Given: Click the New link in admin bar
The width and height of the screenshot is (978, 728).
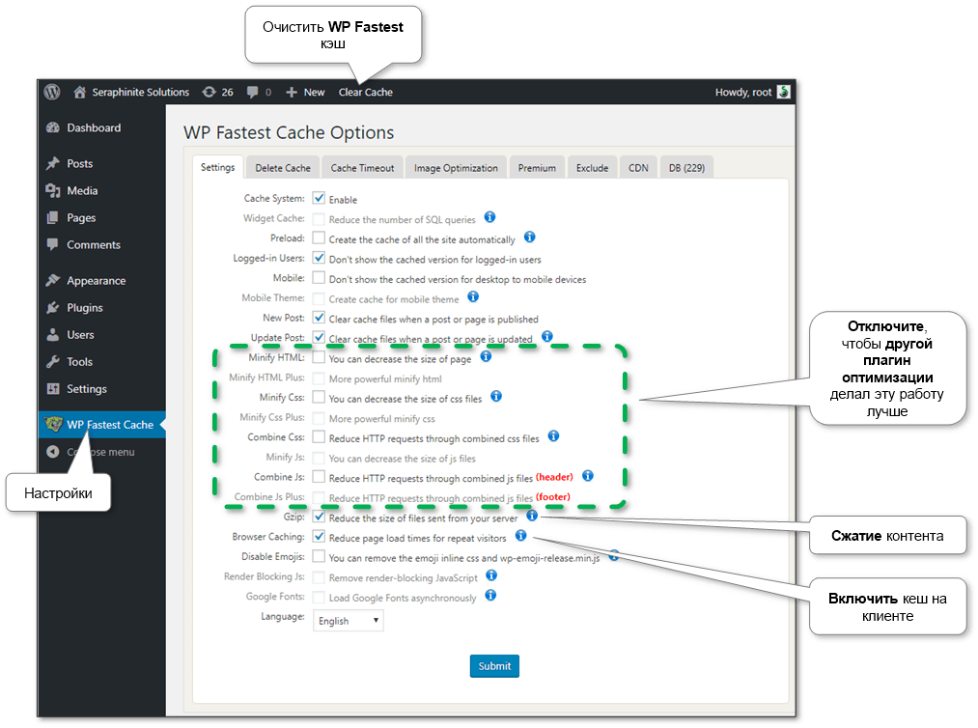Looking at the screenshot, I should coord(315,93).
